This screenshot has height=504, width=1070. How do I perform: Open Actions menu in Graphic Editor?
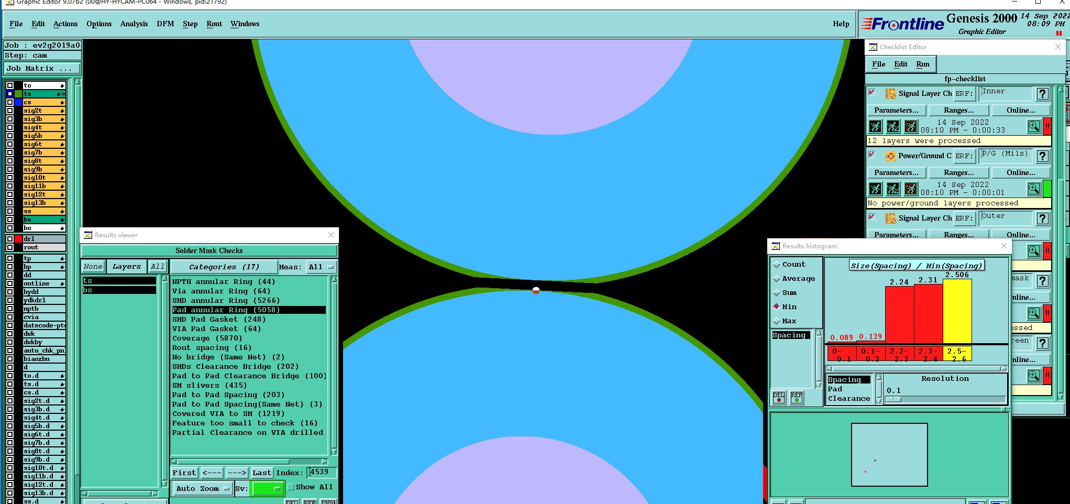[65, 24]
